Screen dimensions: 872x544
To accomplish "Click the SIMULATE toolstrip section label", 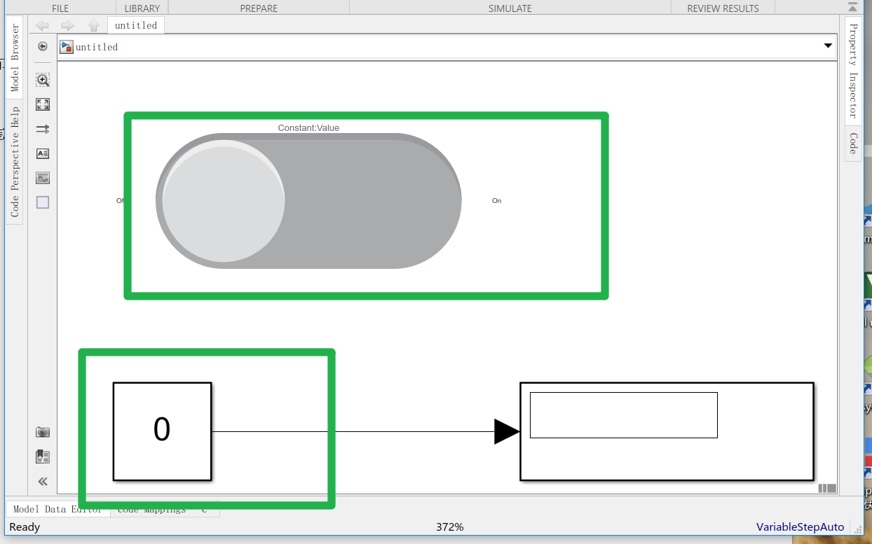I will click(x=510, y=8).
